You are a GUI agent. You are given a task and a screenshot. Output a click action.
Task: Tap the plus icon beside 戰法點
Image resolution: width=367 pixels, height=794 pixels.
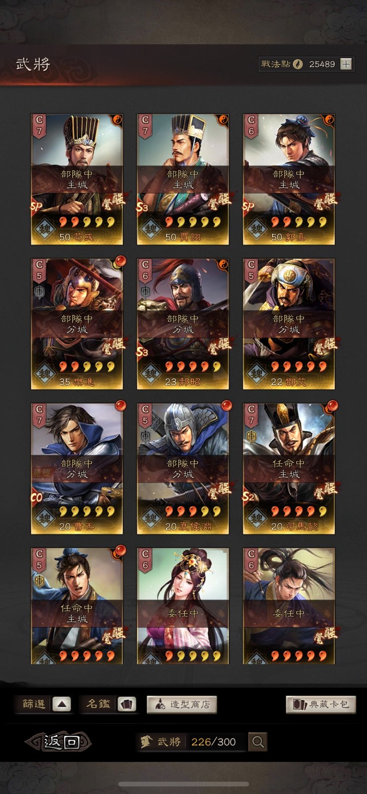click(x=346, y=64)
